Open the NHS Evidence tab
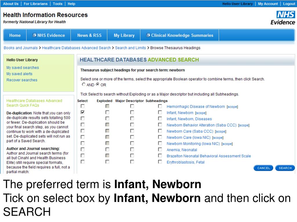Viewport: 297px width, 222px height. click(x=49, y=35)
